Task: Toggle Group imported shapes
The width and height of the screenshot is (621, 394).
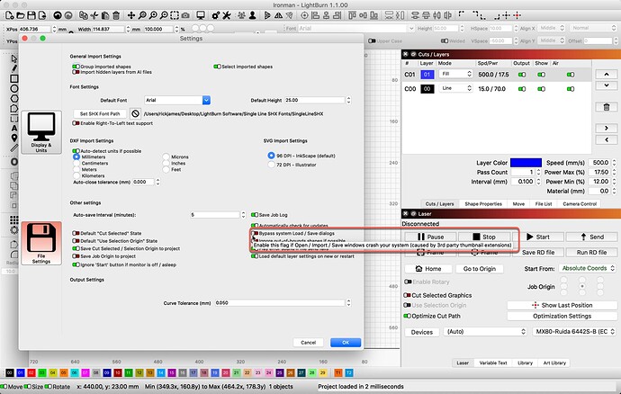Action: click(76, 67)
